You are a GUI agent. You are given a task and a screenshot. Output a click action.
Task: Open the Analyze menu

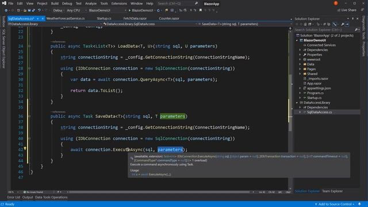click(91, 3)
